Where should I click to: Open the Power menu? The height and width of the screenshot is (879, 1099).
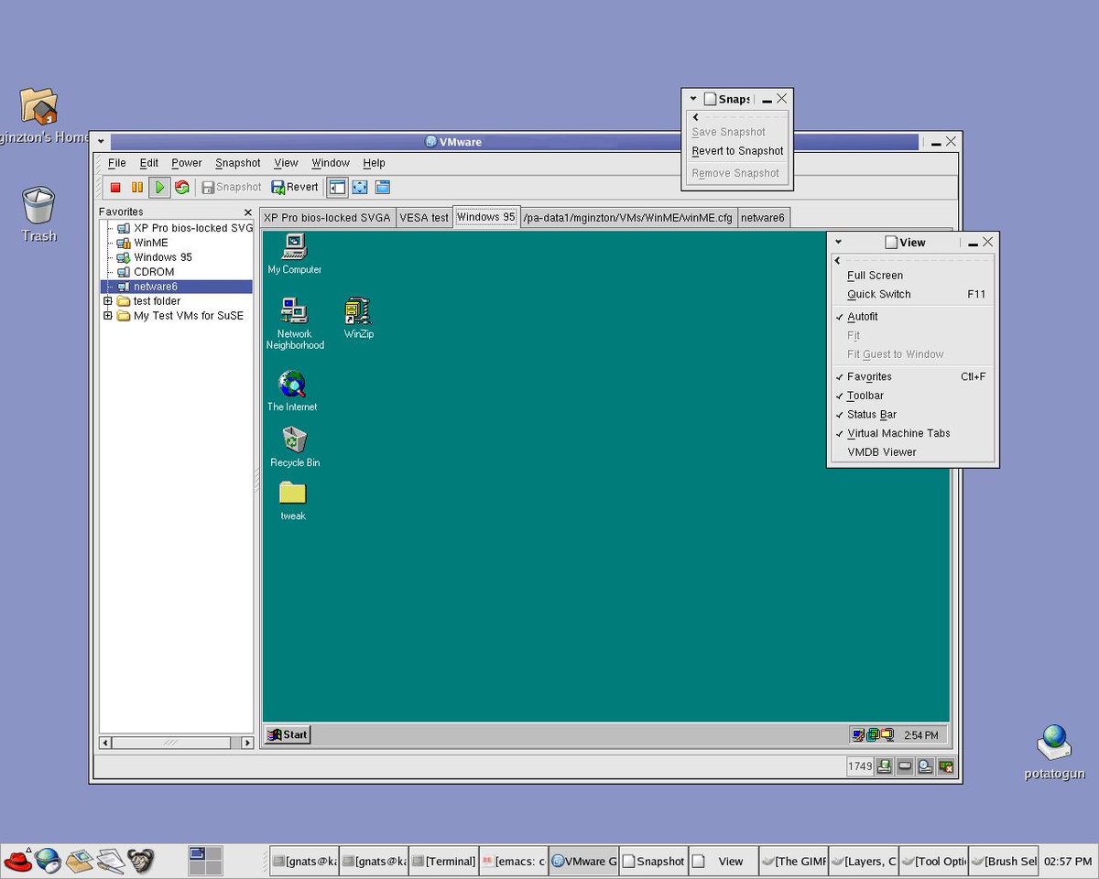[187, 163]
